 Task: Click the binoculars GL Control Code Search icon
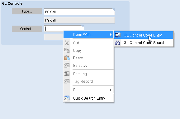[117, 42]
